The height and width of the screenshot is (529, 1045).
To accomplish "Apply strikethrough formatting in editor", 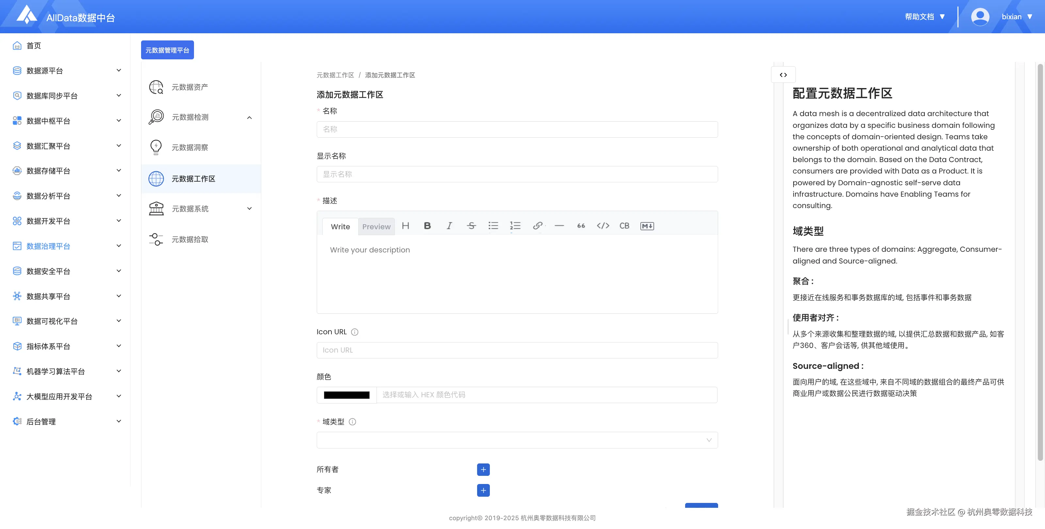I will coord(471,226).
